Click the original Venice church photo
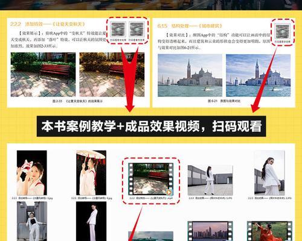The image size is (302, 241). [190, 75]
